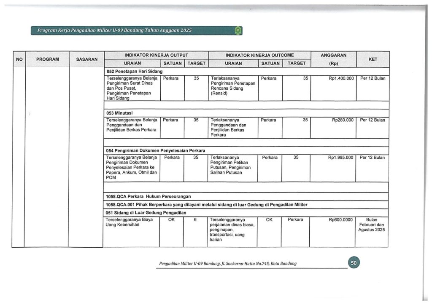Click the KET column header

[373, 59]
